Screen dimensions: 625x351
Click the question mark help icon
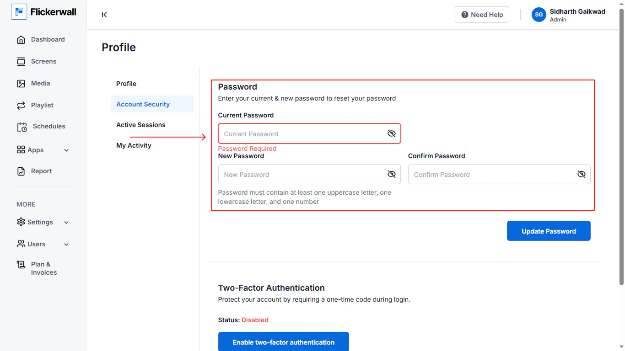click(x=465, y=15)
